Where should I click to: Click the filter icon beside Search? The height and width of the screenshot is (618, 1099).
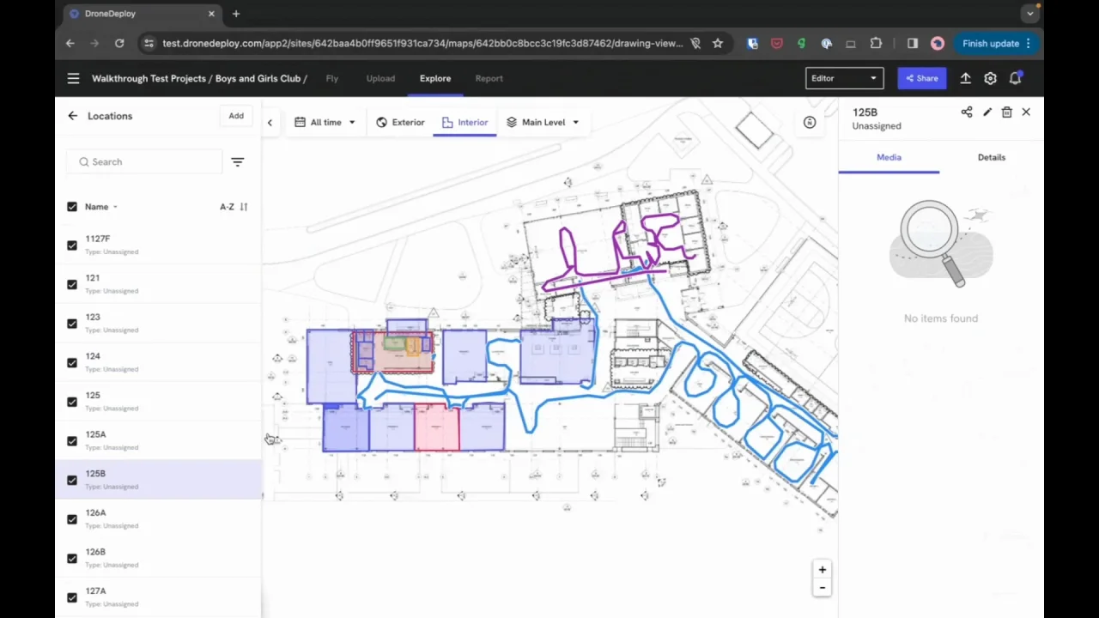tap(238, 161)
